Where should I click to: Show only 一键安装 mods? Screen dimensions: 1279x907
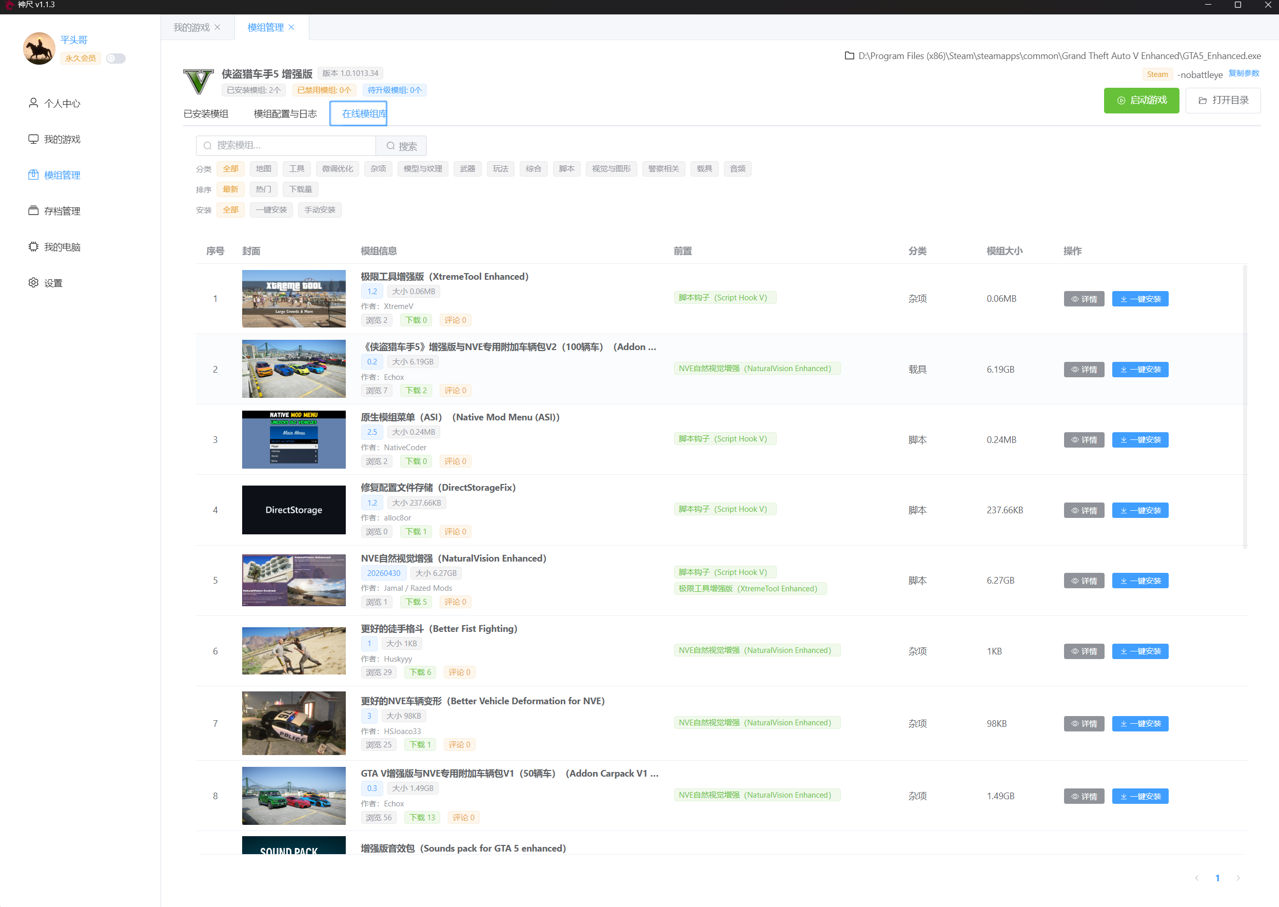tap(271, 210)
